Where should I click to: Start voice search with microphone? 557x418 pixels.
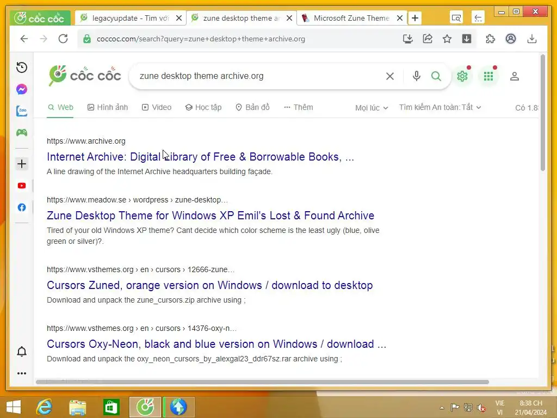click(x=417, y=76)
